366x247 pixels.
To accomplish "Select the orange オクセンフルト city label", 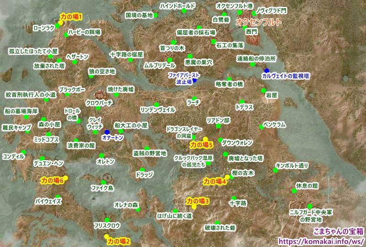I will point(258,22).
